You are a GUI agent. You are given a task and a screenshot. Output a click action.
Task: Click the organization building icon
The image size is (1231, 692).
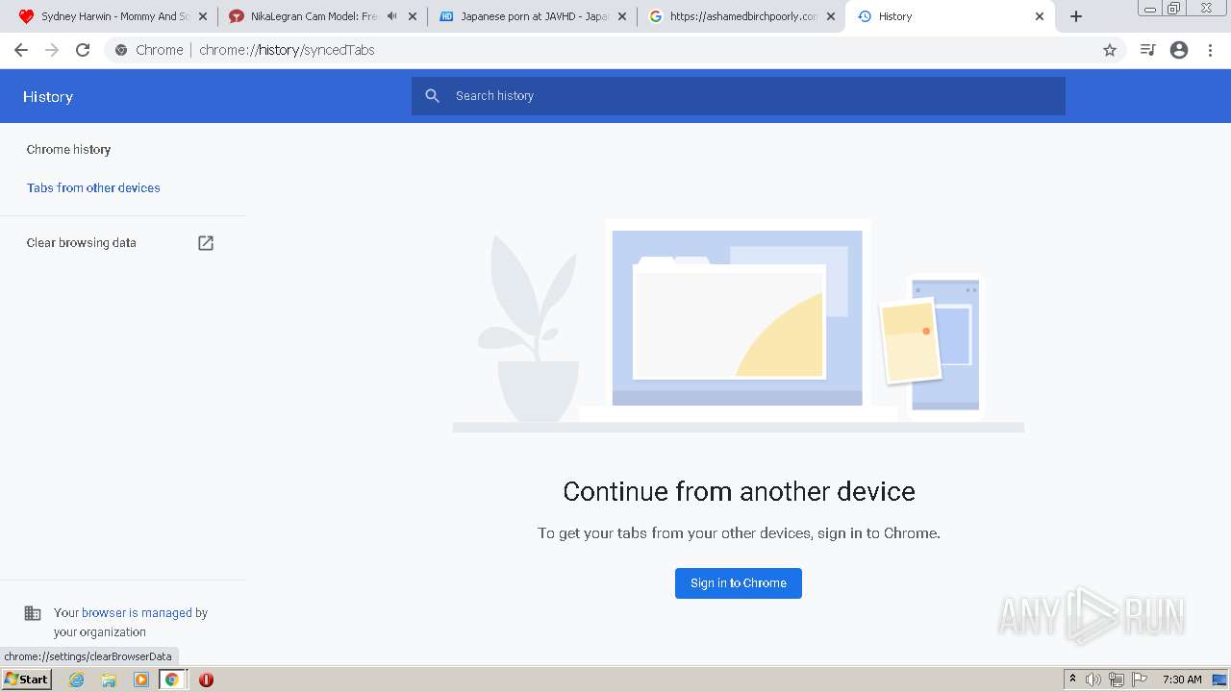(x=33, y=613)
